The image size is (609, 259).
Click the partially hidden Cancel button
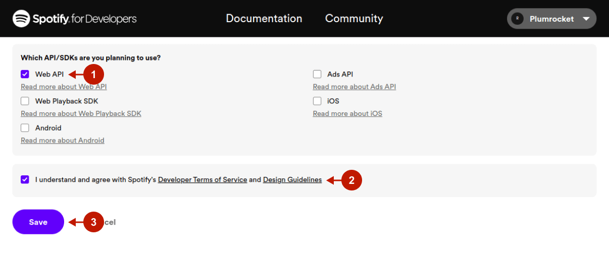point(111,222)
